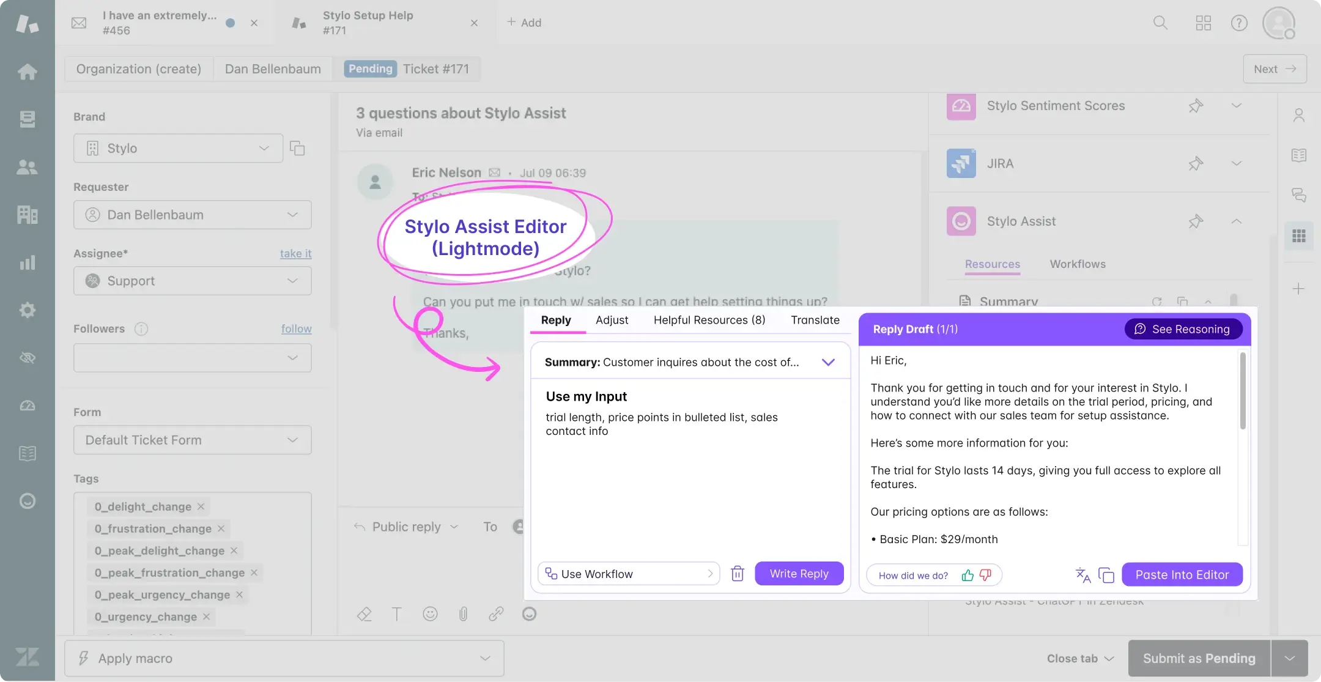Remove the 0_urgency_change tag
Image resolution: width=1321 pixels, height=682 pixels.
(x=206, y=617)
